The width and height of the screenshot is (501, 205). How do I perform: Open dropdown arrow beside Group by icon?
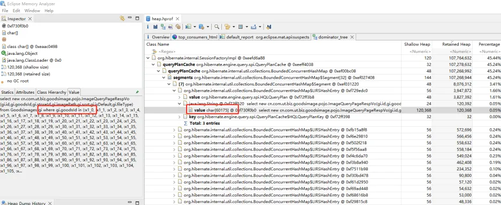click(x=234, y=27)
